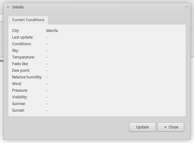Select the Sunset label

(x=18, y=110)
